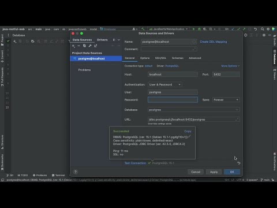Hide the Database tool window with minus icon
Screen dimensions: 277x208
269,35
